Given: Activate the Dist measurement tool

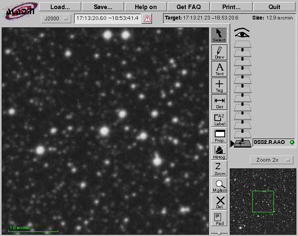Looking at the screenshot, I should pyautogui.click(x=219, y=102).
